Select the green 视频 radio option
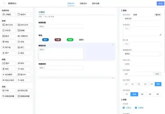This screenshot has height=114, width=165. pos(70,40)
